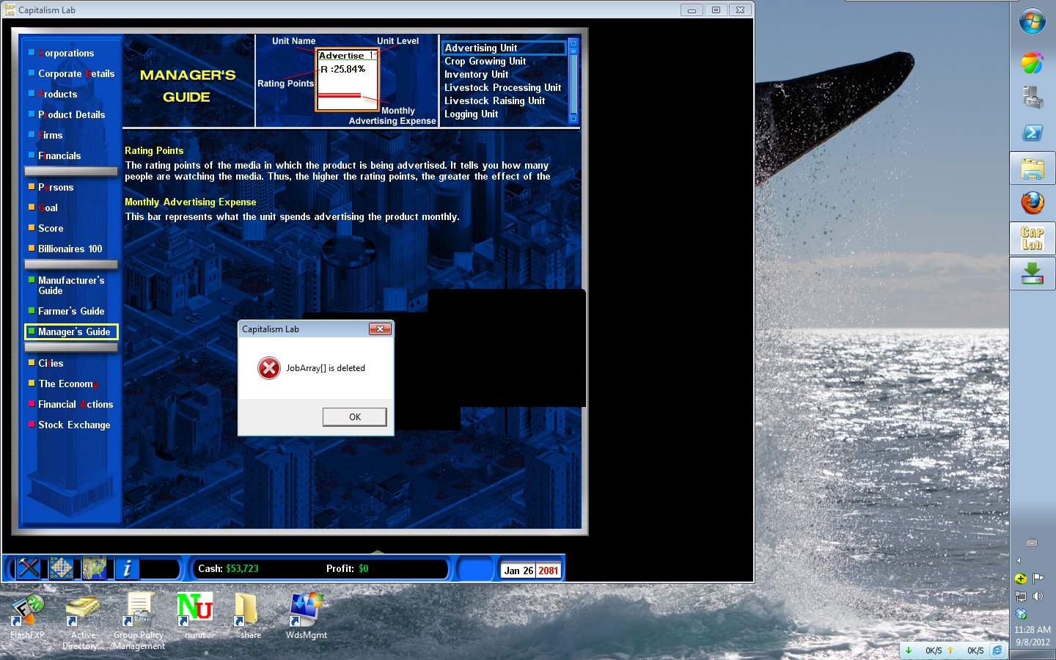
Task: Open Cities in the sidebar
Action: click(x=51, y=363)
